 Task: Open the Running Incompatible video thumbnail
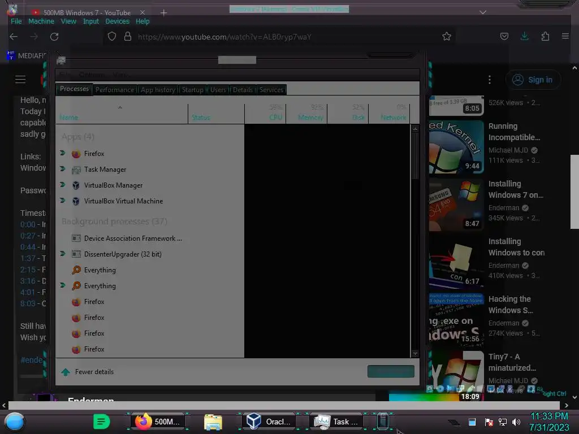(456, 147)
